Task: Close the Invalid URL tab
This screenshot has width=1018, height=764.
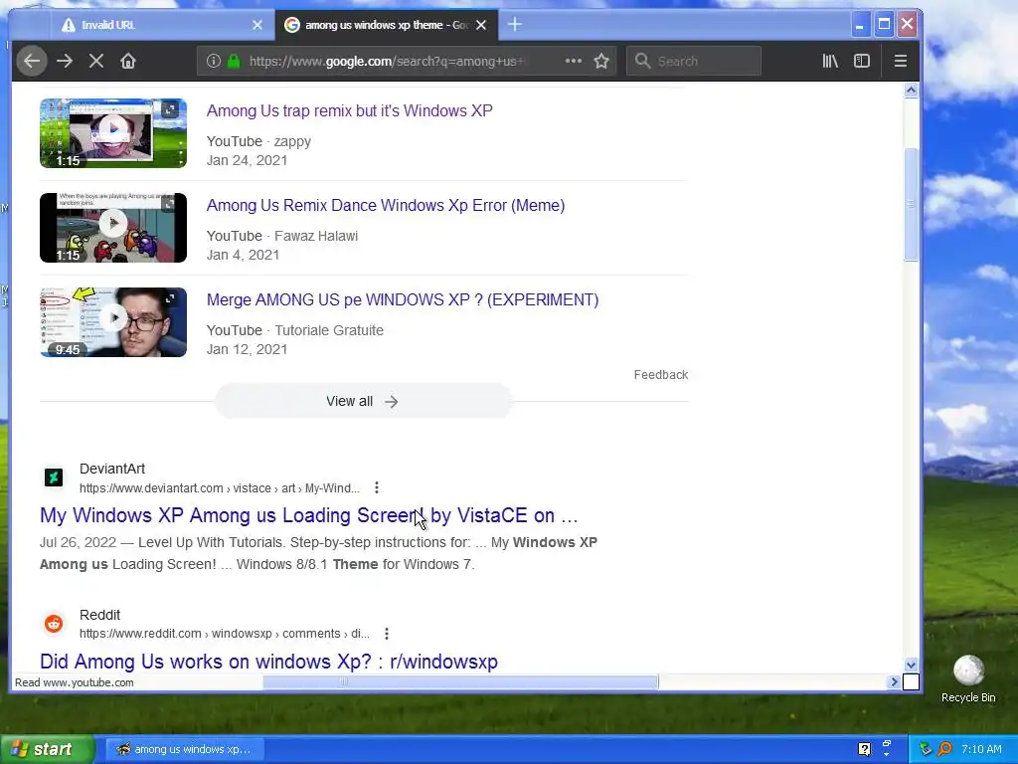Action: [x=257, y=25]
